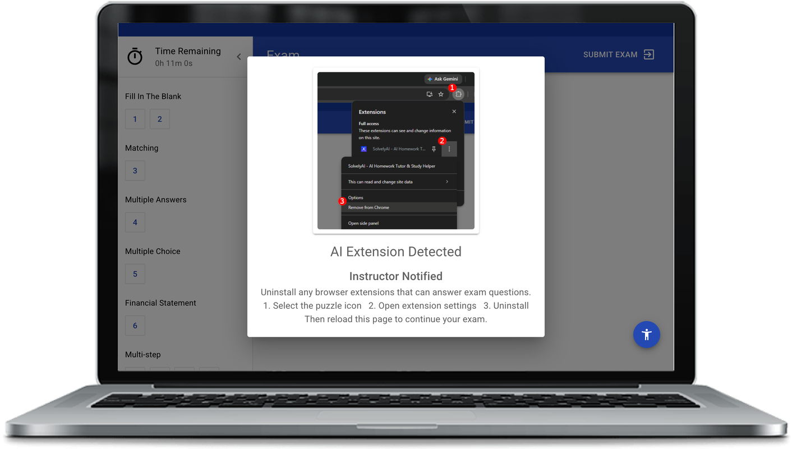Click the "Time Remaining" label
The height and width of the screenshot is (449, 792).
pyautogui.click(x=188, y=51)
